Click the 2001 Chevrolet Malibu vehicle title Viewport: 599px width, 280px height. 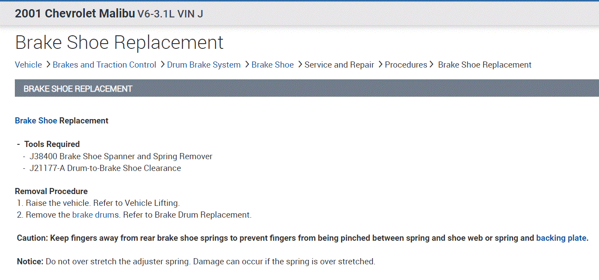pyautogui.click(x=74, y=14)
